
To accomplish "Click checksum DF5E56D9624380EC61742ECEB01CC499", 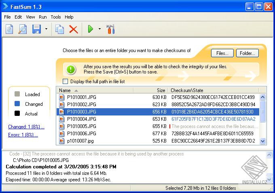I will point(213,97).
